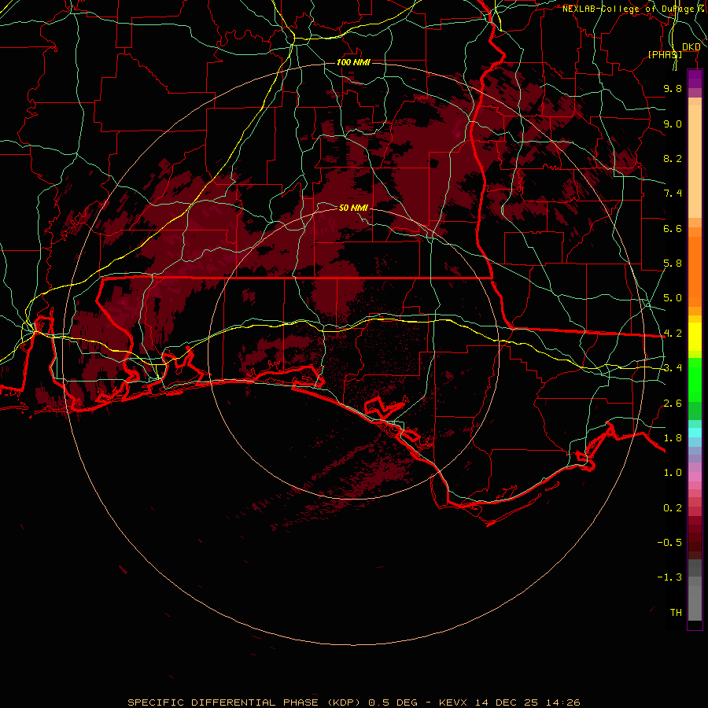
Task: Click the 50 NMI range ring label
Action: [353, 208]
